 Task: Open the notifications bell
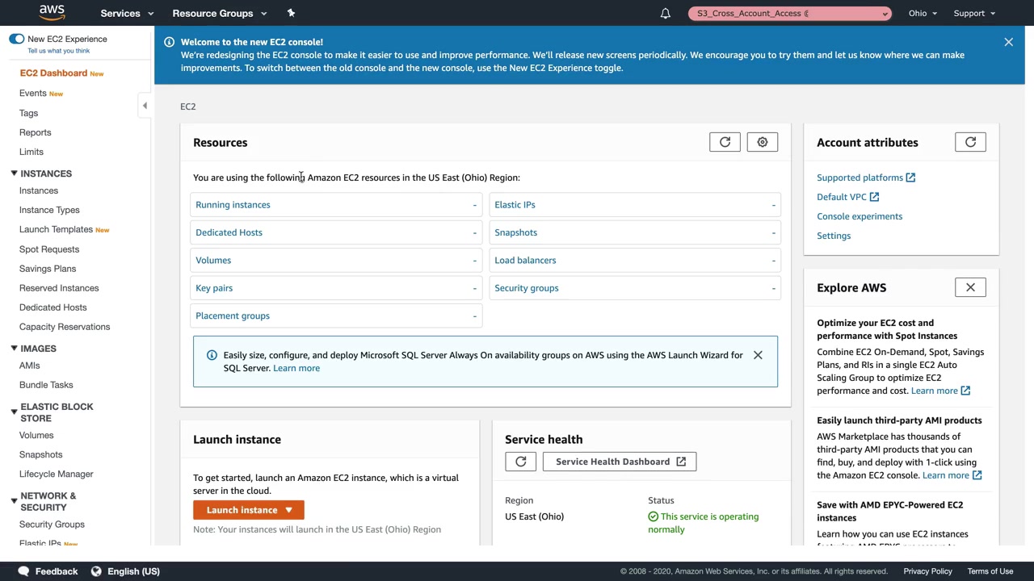[x=666, y=13]
